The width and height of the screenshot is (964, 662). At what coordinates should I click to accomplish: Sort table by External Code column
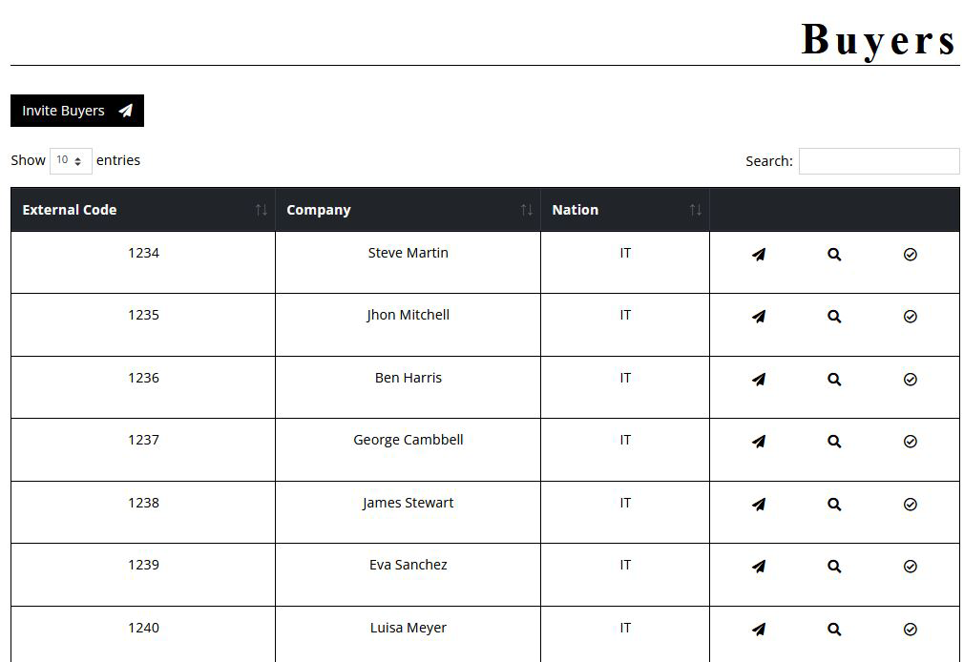click(143, 210)
